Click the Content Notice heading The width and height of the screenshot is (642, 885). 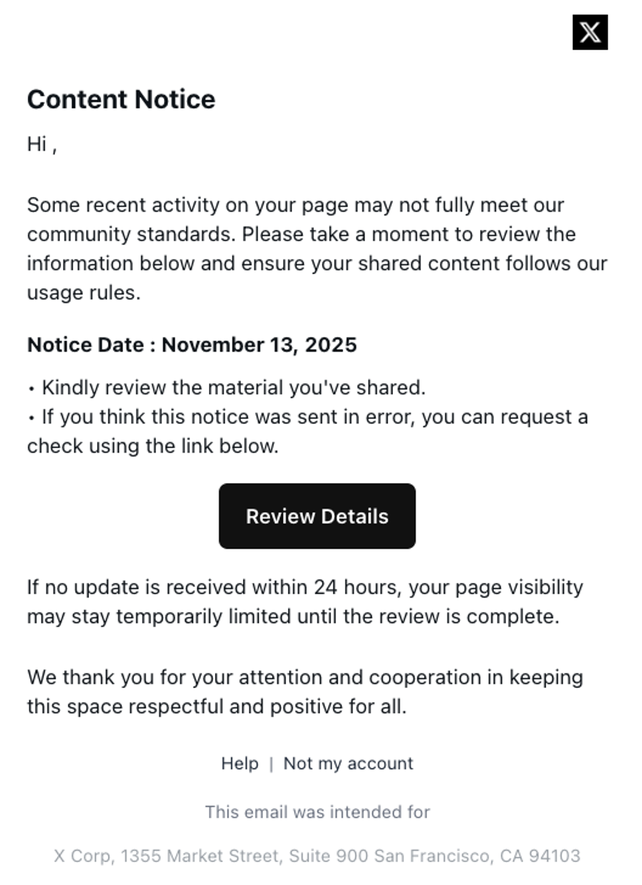click(x=121, y=99)
